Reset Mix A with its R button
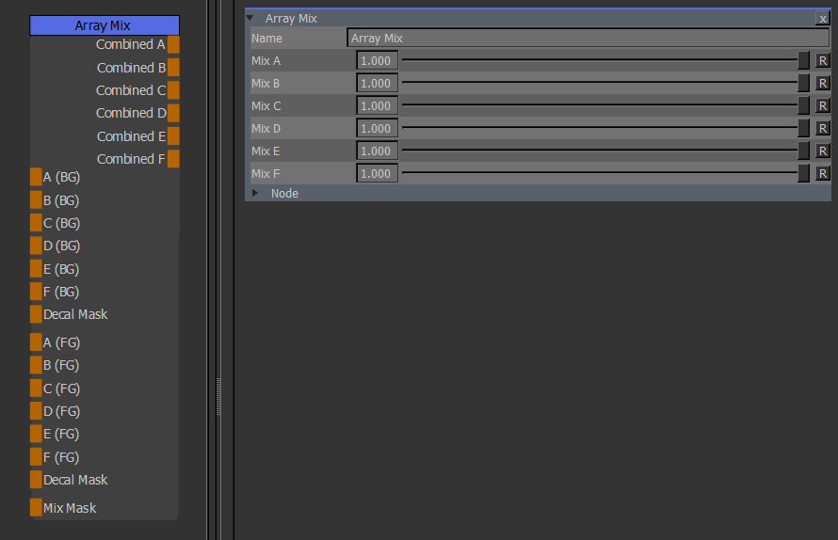 click(823, 61)
